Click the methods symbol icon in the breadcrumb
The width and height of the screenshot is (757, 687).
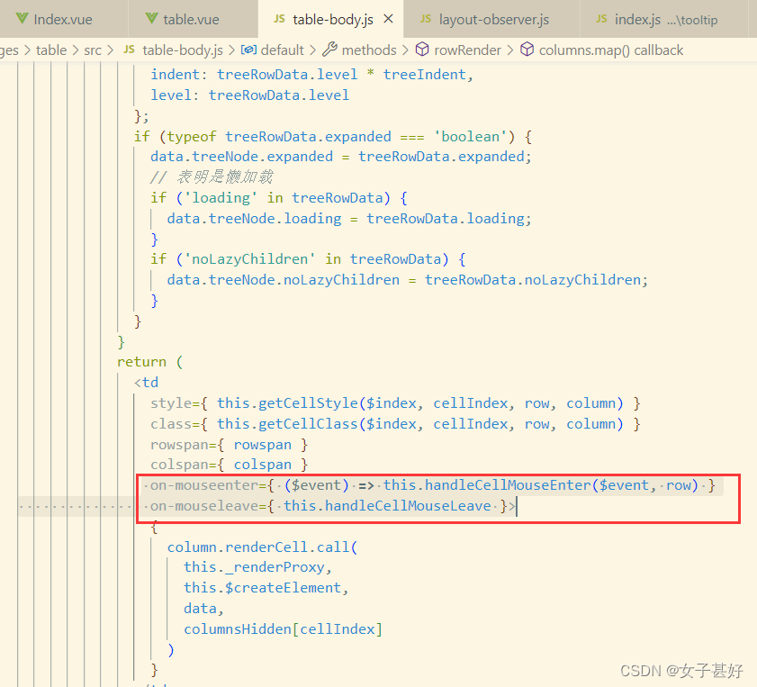pos(329,50)
